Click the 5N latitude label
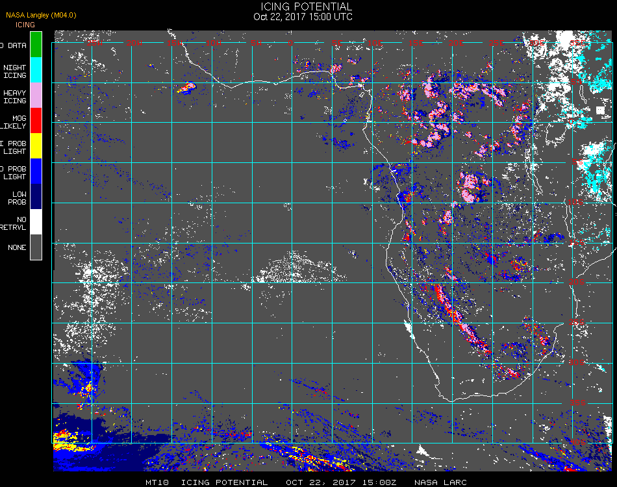 point(576,82)
